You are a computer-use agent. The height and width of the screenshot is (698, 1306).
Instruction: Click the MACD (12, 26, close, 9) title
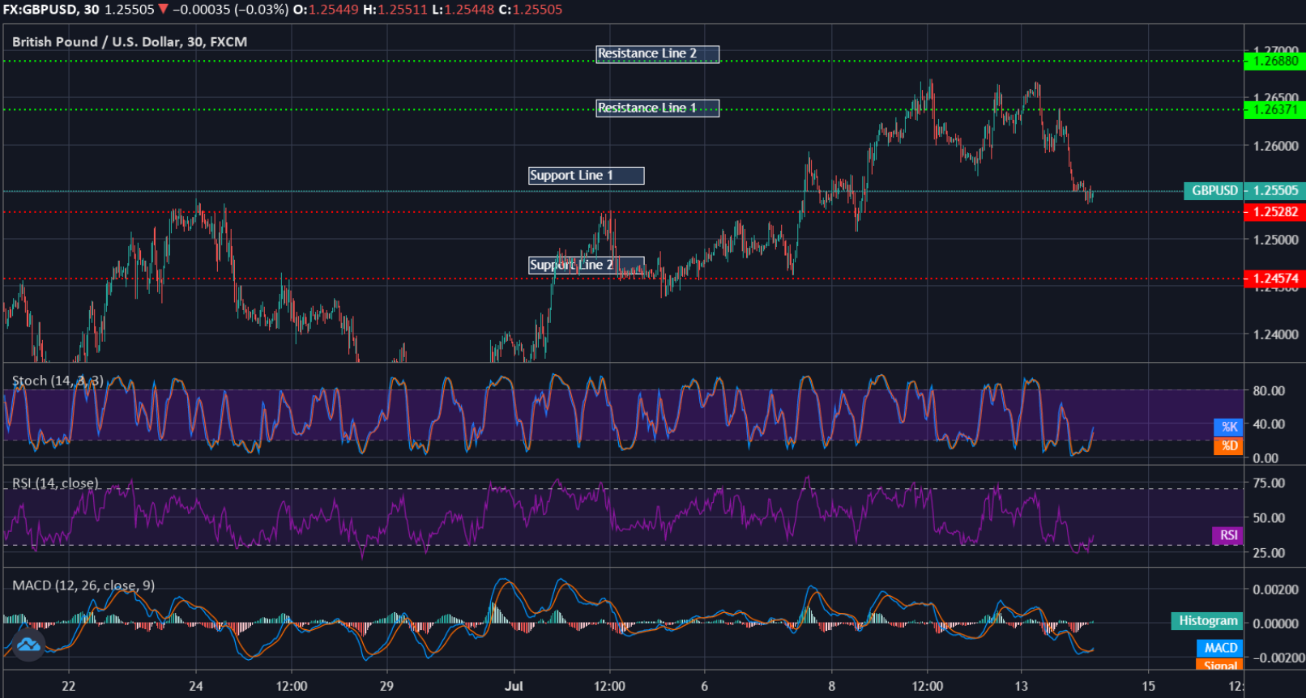pos(83,585)
